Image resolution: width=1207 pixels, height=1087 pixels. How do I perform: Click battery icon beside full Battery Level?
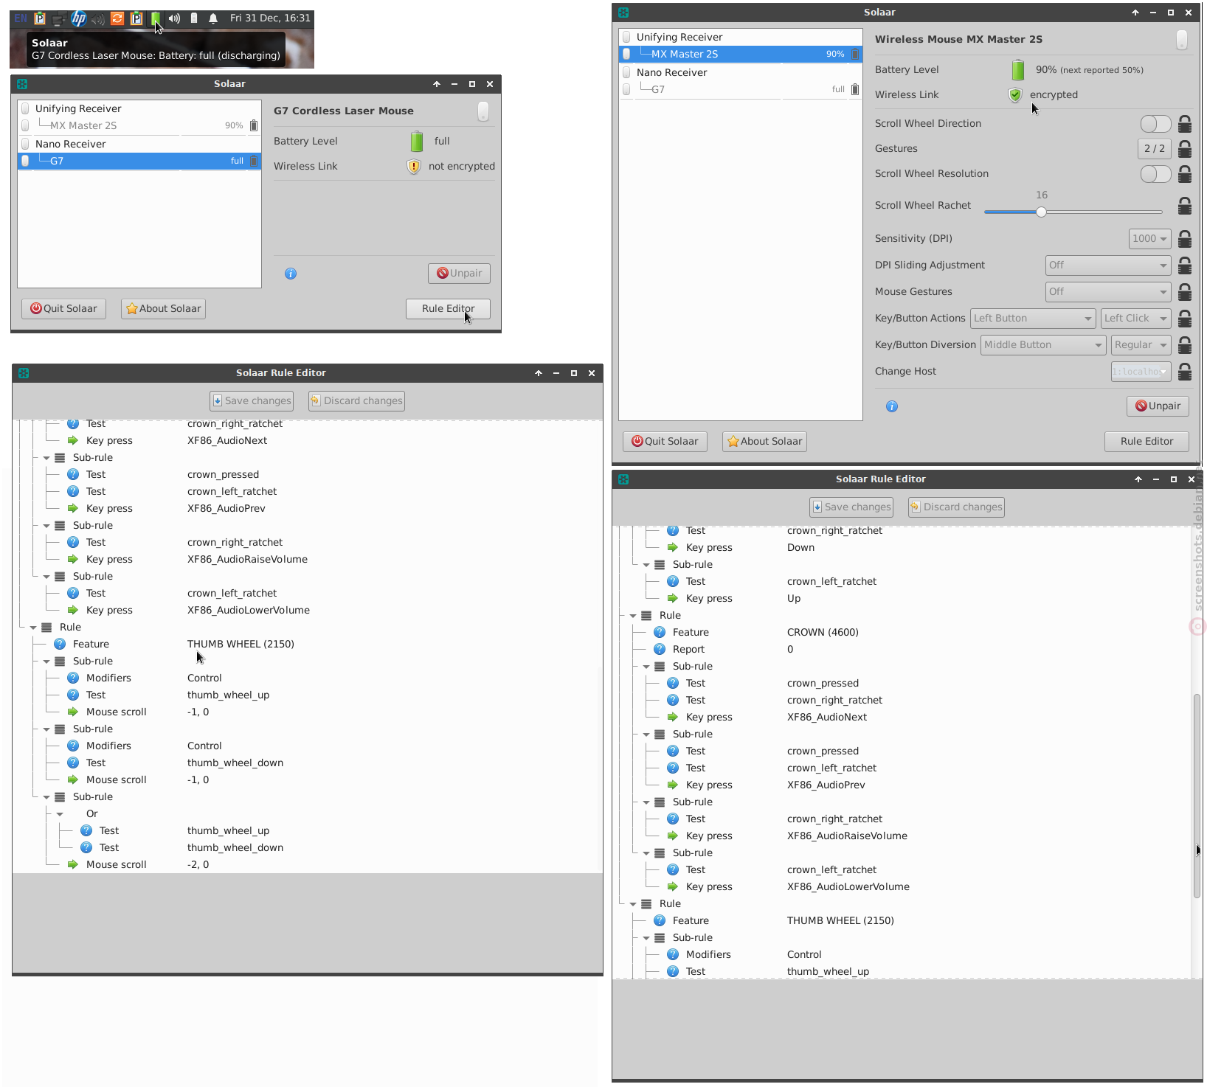pos(417,141)
